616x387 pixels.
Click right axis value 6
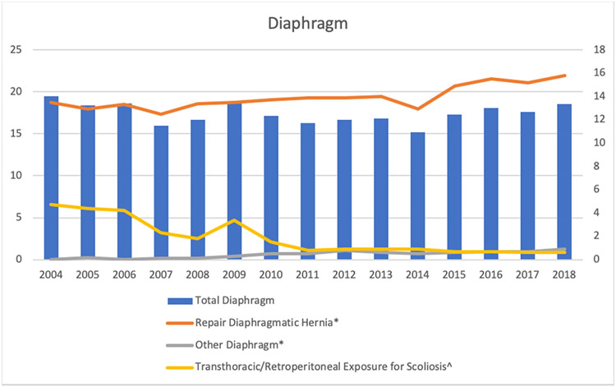pyautogui.click(x=596, y=189)
